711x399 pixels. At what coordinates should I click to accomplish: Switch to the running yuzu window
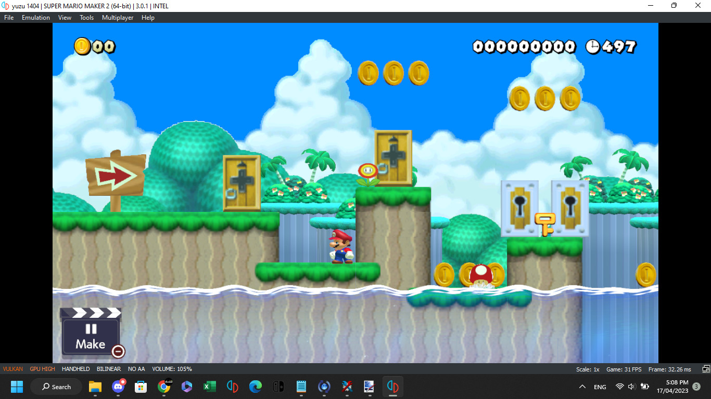(x=393, y=387)
